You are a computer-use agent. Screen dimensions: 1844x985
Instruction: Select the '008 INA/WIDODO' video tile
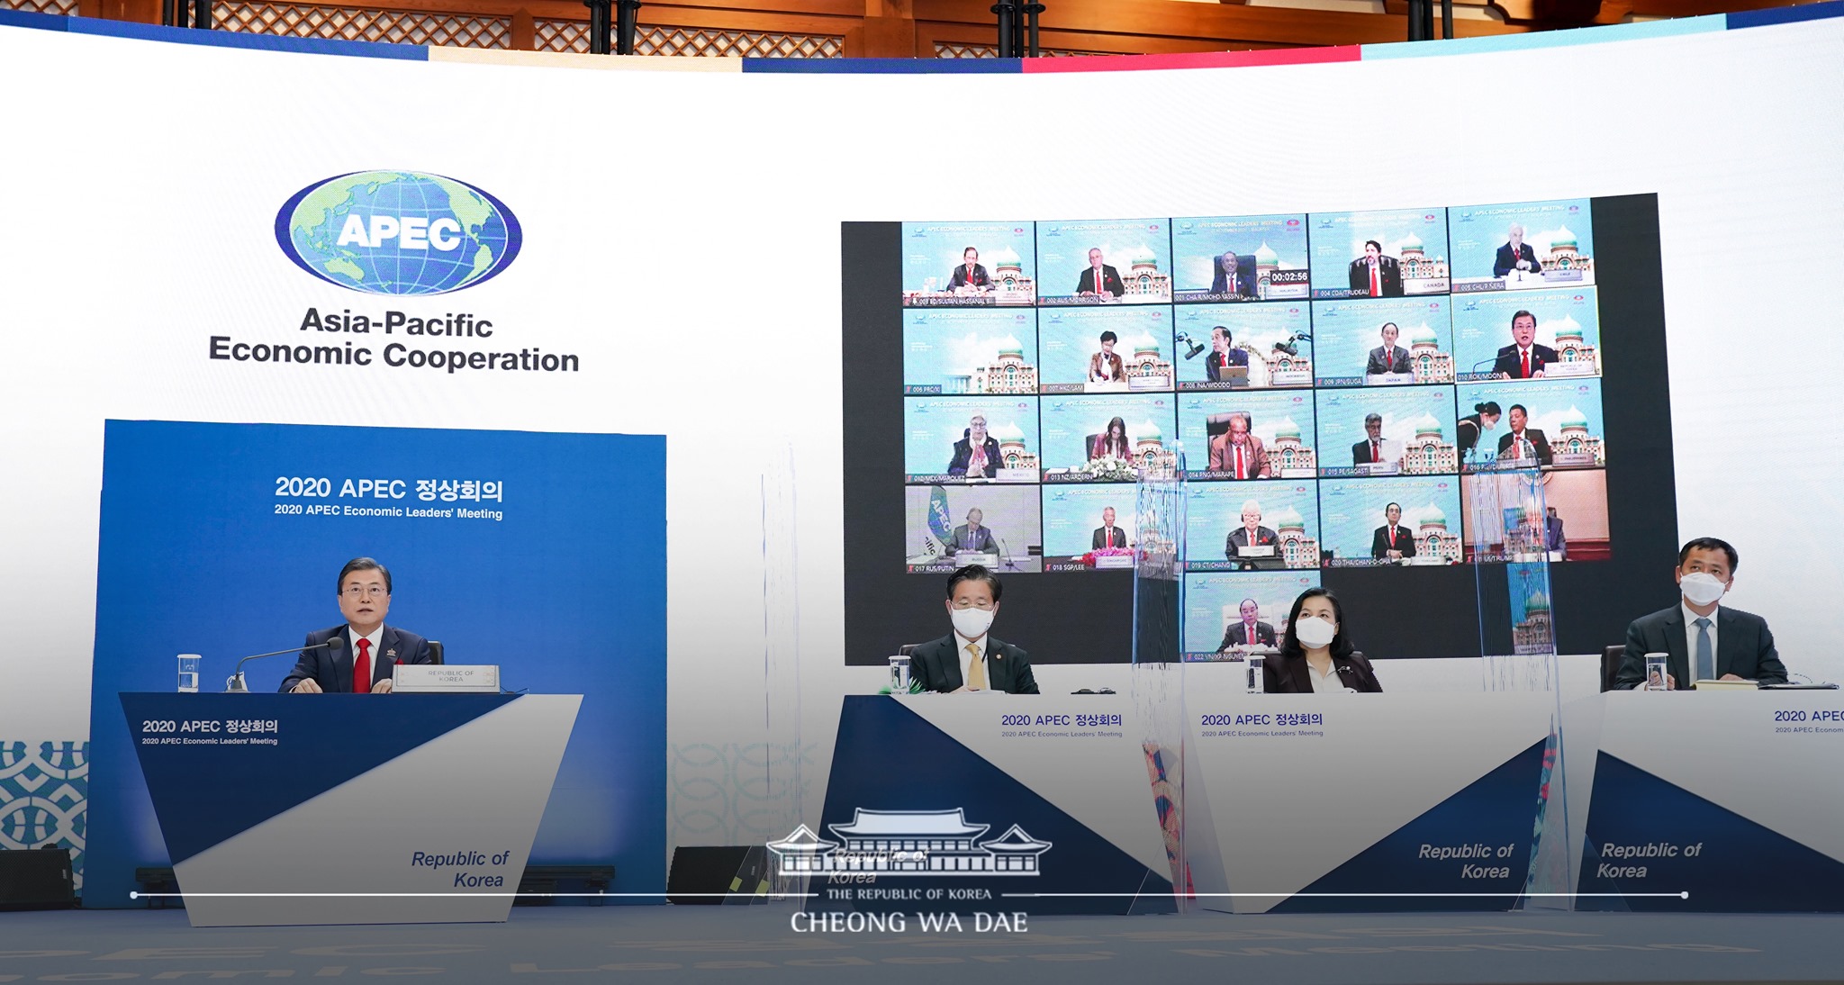coord(1243,347)
